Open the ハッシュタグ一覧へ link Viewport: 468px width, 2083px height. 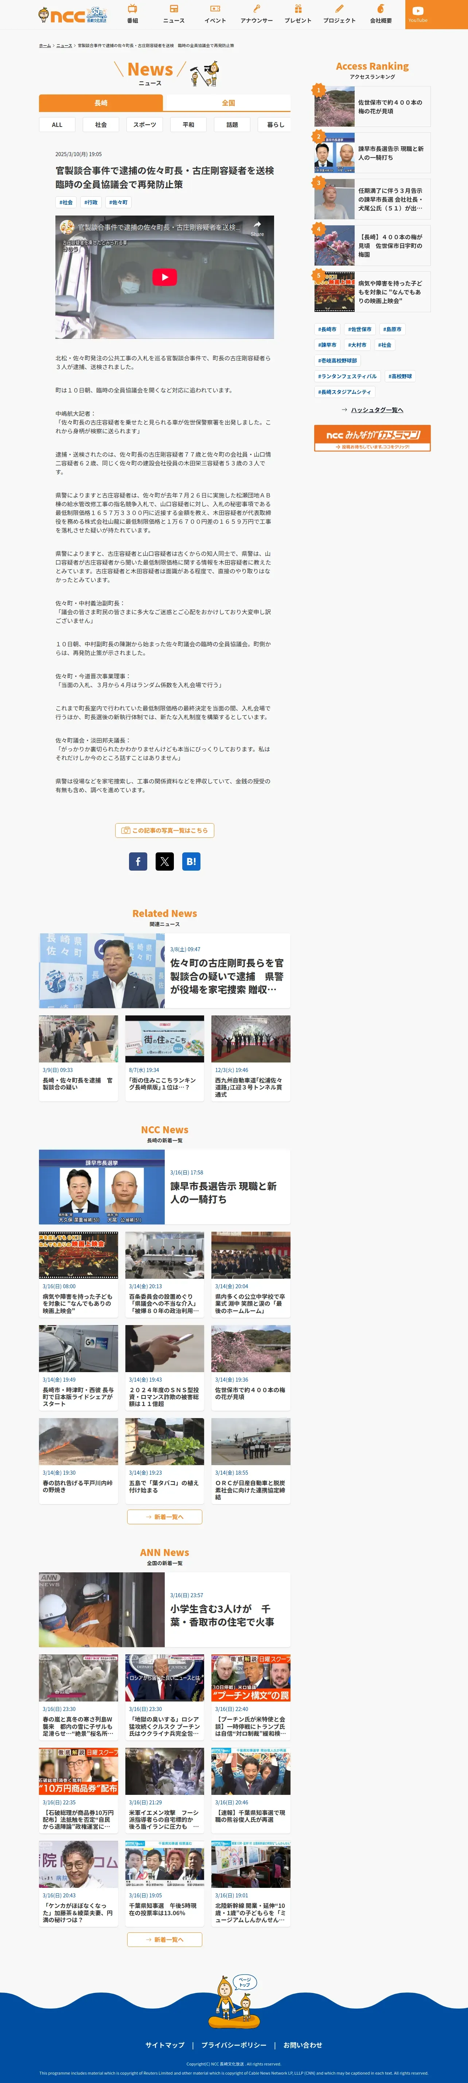(373, 410)
